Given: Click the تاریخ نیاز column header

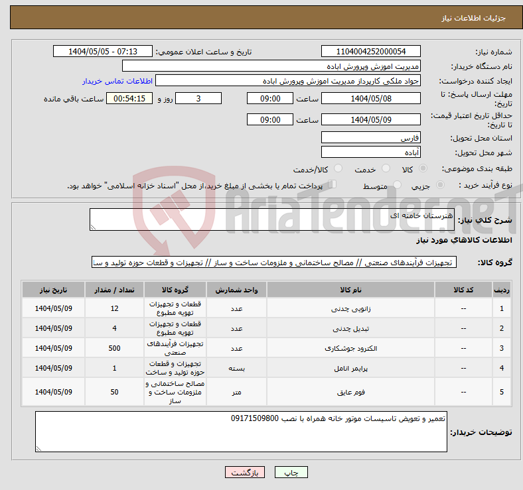Looking at the screenshot, I should [53, 290].
